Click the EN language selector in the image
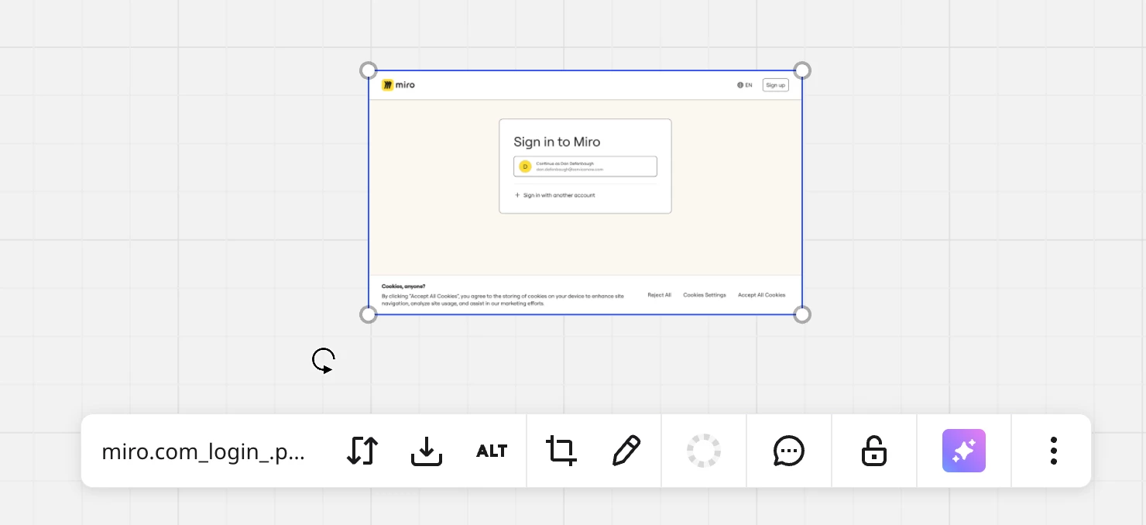Screen dimensions: 1146x525 click(745, 85)
